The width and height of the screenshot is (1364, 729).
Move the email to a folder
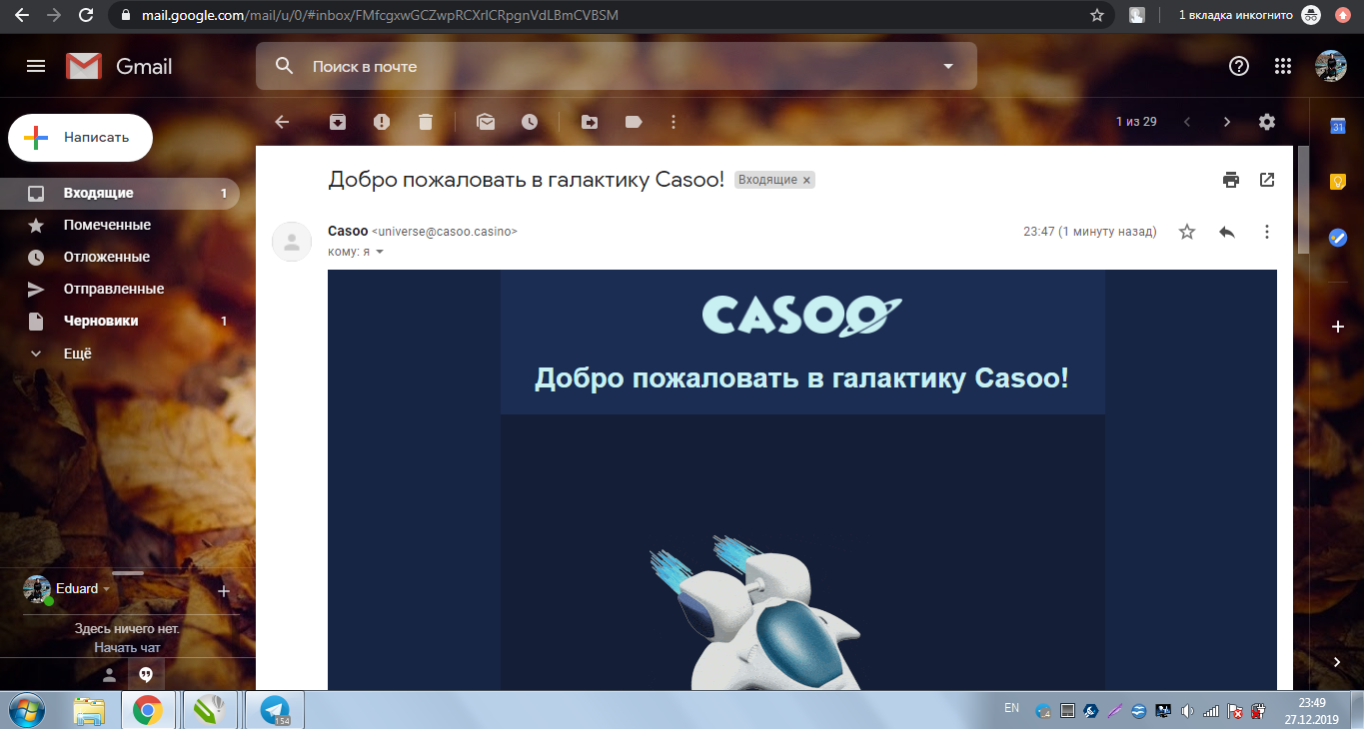[x=590, y=122]
